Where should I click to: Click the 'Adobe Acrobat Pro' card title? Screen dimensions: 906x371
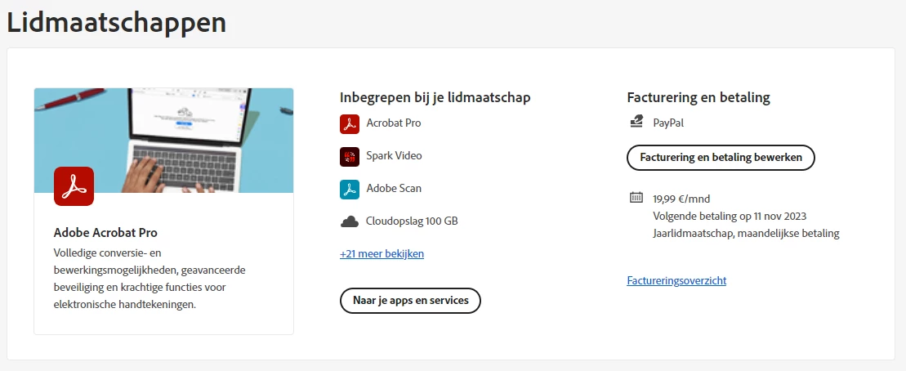[x=105, y=233]
